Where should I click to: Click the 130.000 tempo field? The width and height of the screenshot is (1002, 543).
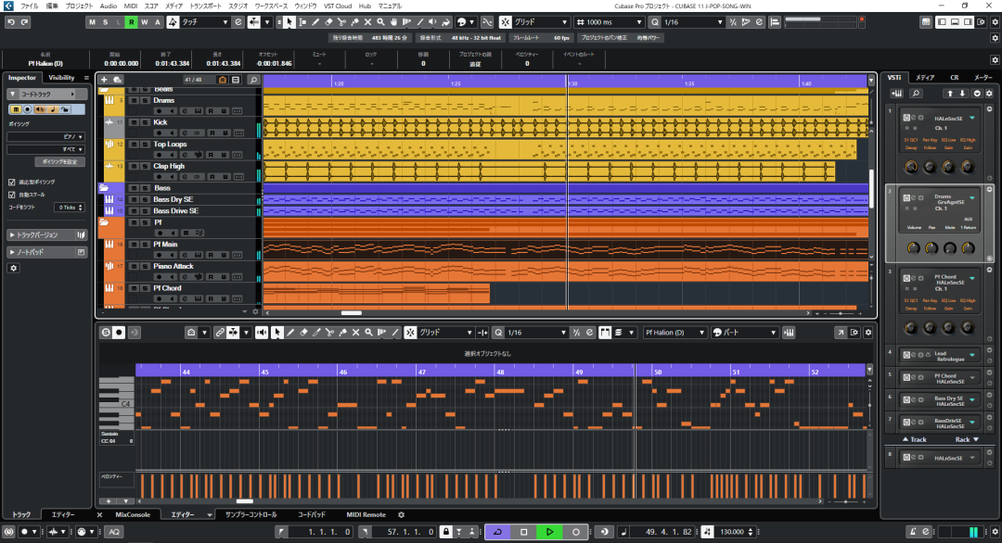click(x=732, y=532)
